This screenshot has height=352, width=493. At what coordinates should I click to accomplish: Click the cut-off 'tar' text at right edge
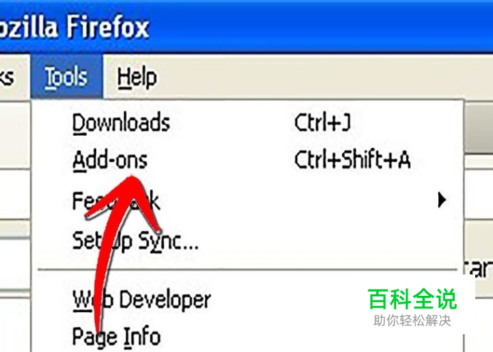[479, 269]
